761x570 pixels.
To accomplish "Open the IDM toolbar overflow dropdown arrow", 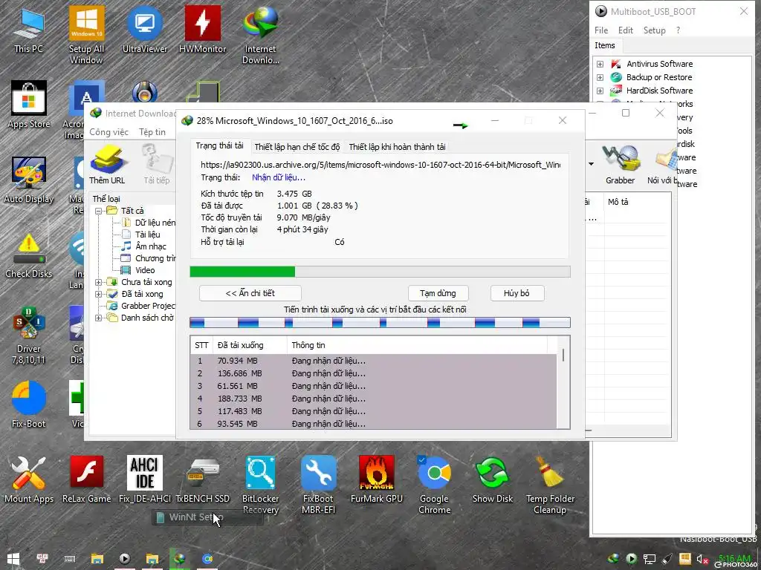I will coord(591,164).
